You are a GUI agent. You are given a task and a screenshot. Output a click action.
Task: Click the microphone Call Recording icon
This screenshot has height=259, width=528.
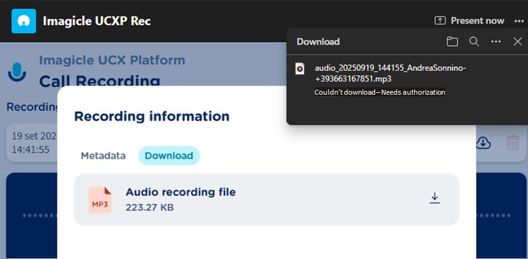tap(17, 71)
